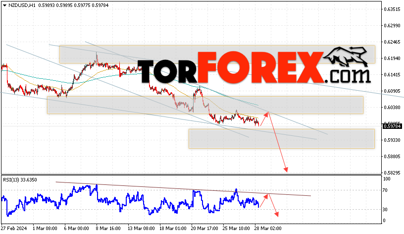This screenshot has width=404, height=234.
Task: Click the 0.63515 price axis label
Action: [392, 9]
